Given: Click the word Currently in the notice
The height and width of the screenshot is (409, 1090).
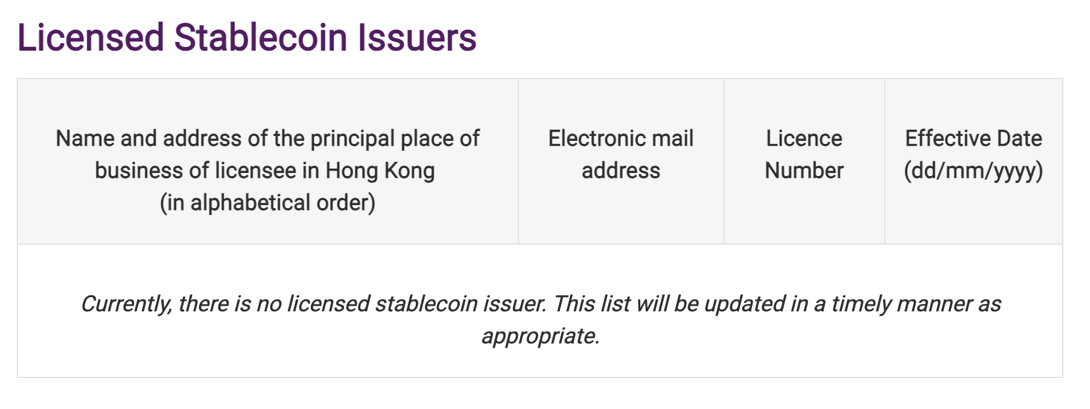Looking at the screenshot, I should click(126, 304).
